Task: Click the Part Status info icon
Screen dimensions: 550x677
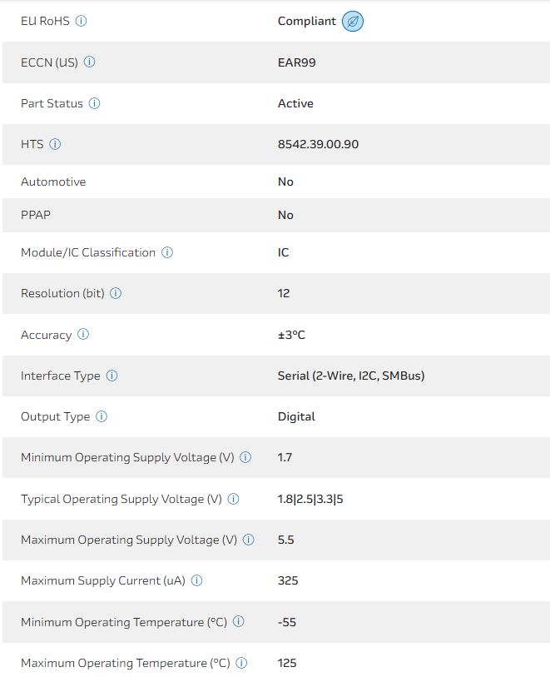Action: 95,103
